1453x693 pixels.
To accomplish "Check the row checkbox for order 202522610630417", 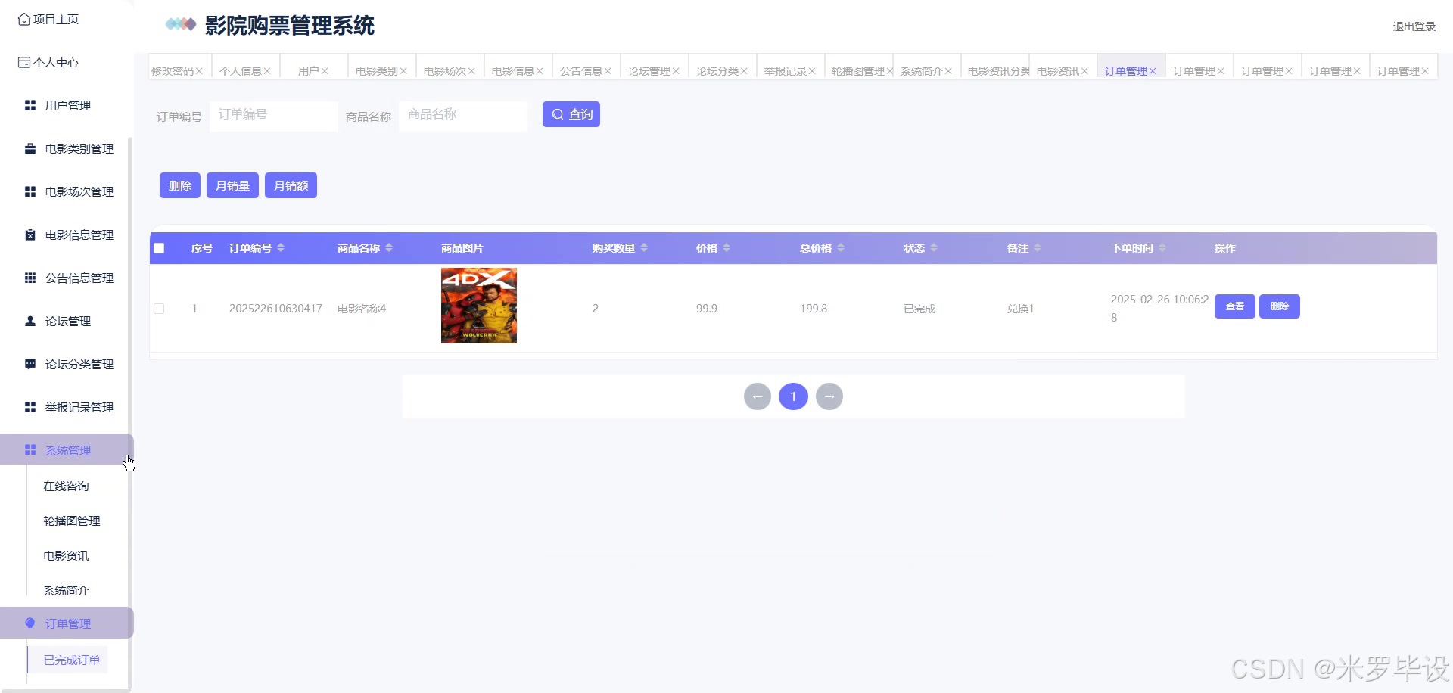I will tap(159, 309).
